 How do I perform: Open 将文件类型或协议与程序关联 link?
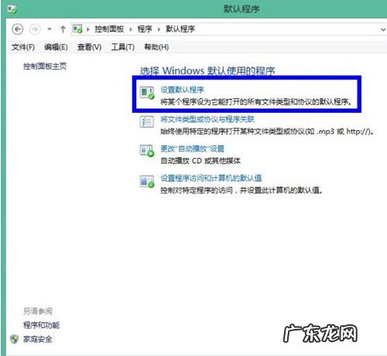[207, 119]
